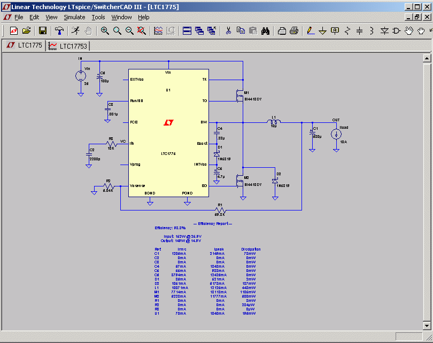Click the R1 resistor on feedback line
Viewport: 433px width, 343px height.
point(220,211)
